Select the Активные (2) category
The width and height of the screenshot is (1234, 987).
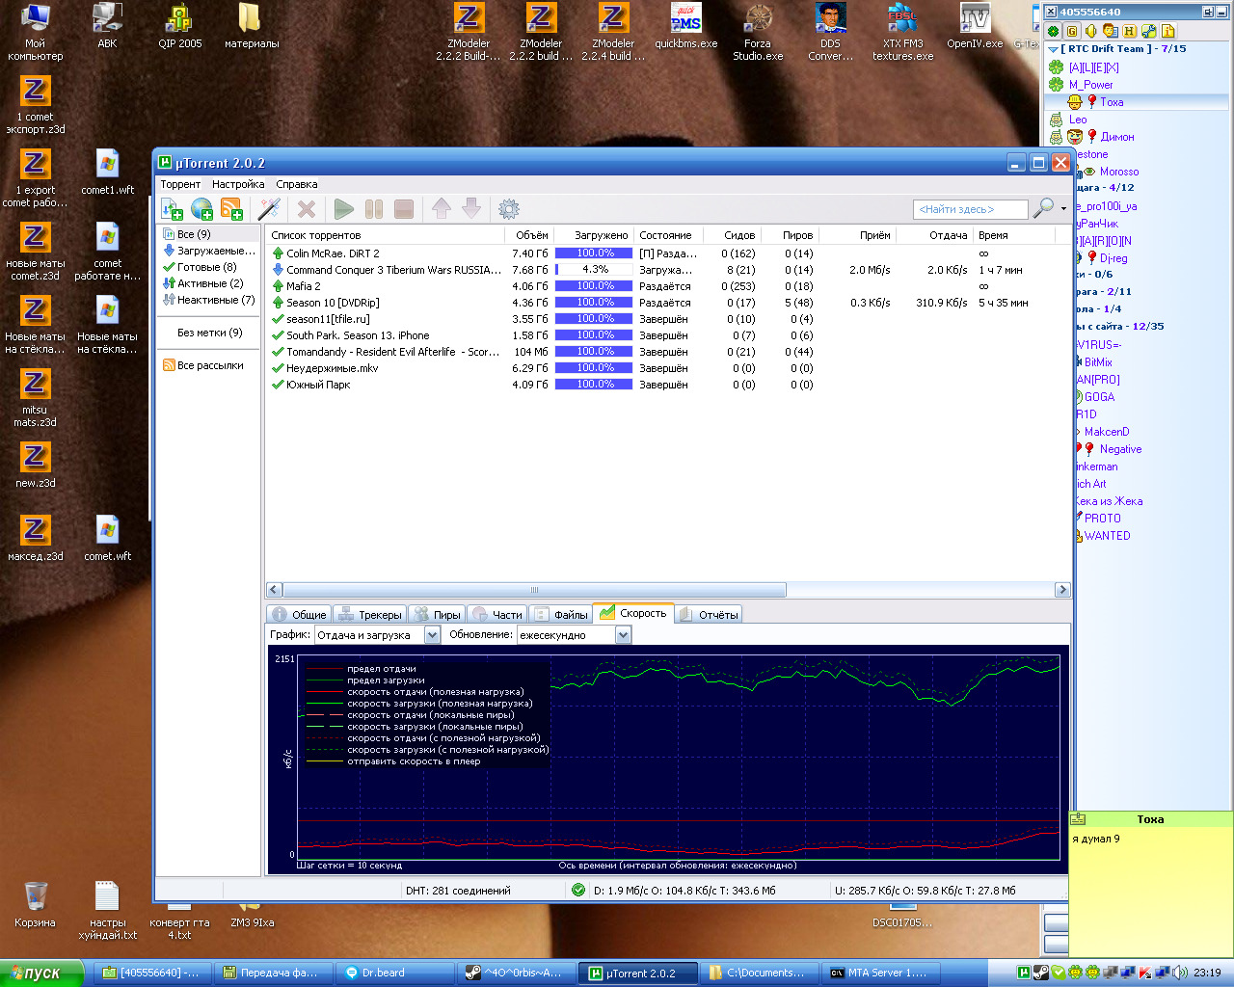209,283
